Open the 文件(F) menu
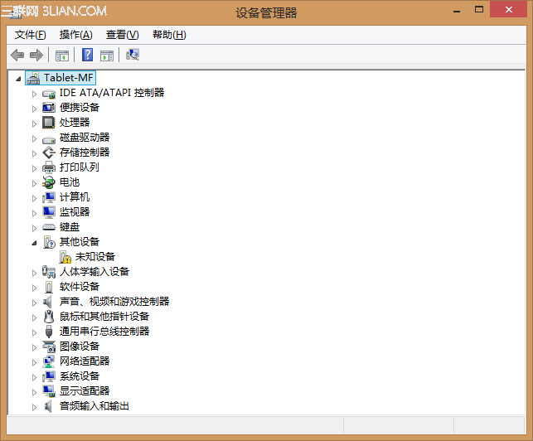533x441 pixels. click(x=30, y=35)
